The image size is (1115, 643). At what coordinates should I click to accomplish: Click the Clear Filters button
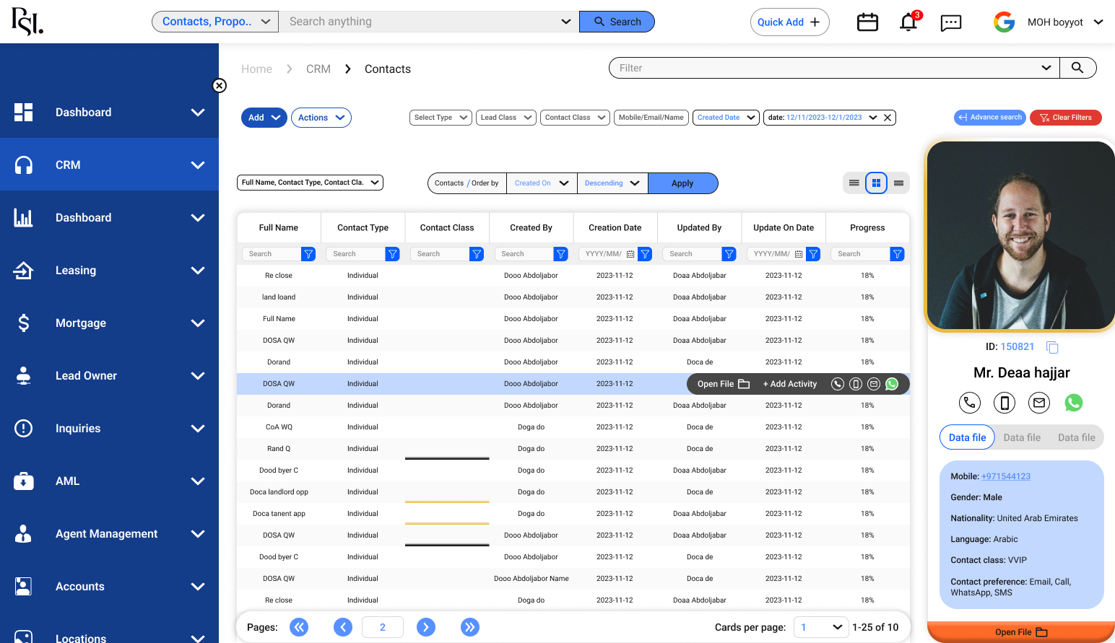(1066, 117)
